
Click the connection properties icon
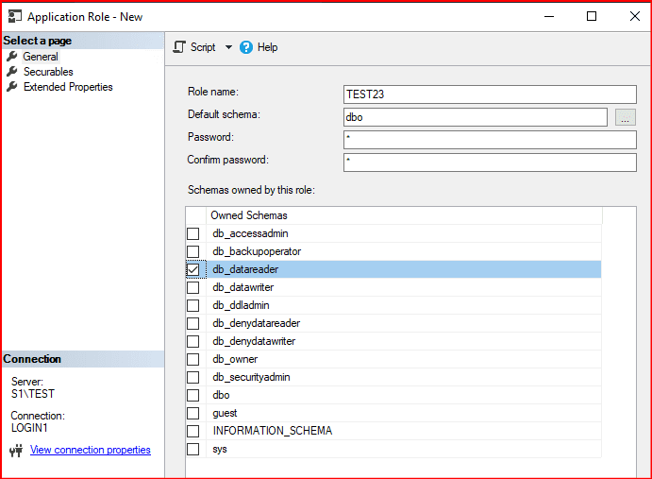click(x=15, y=451)
